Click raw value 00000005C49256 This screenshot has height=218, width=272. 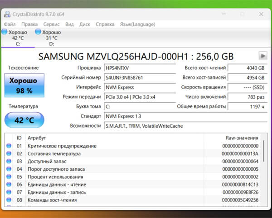coord(240,200)
